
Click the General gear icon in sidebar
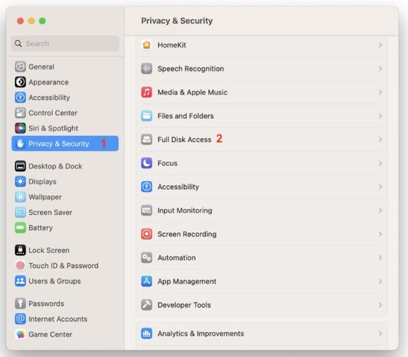click(x=20, y=67)
